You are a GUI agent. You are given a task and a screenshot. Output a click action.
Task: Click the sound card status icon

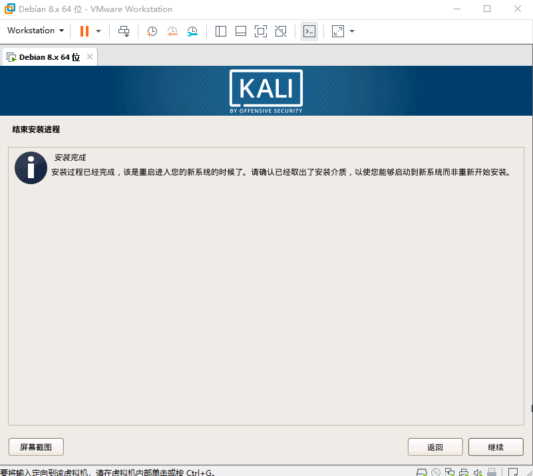pyautogui.click(x=478, y=472)
